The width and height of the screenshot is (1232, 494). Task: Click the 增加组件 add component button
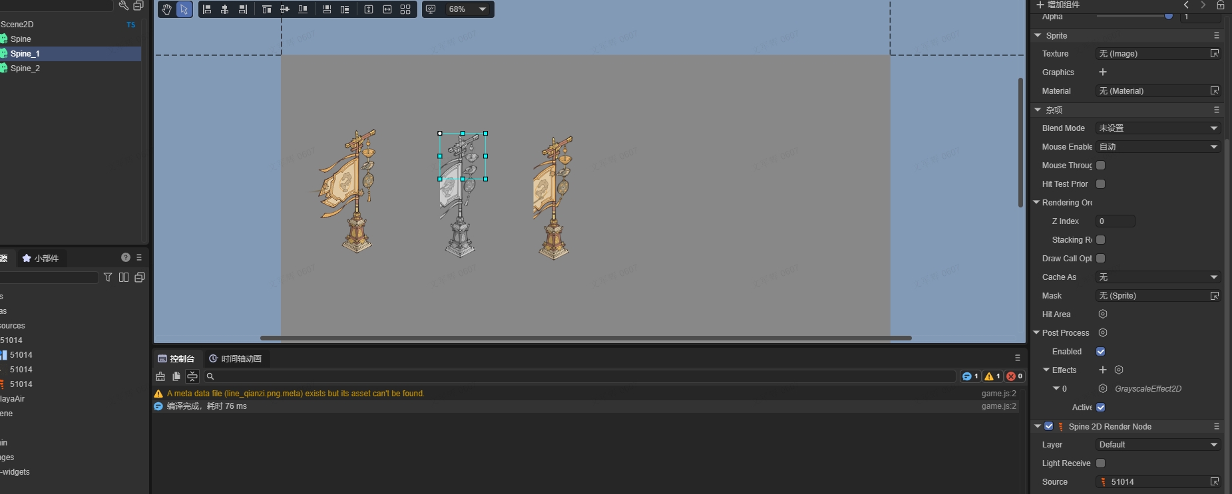pyautogui.click(x=1058, y=5)
